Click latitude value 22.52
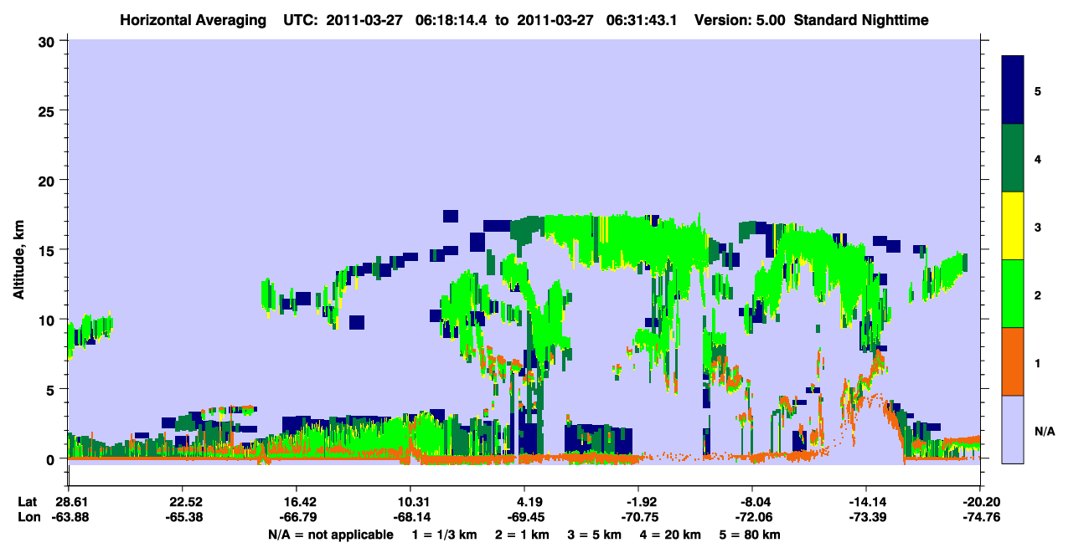 186,502
